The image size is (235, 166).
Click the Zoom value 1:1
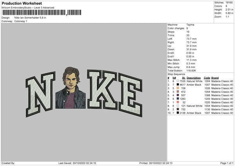click(x=227, y=16)
